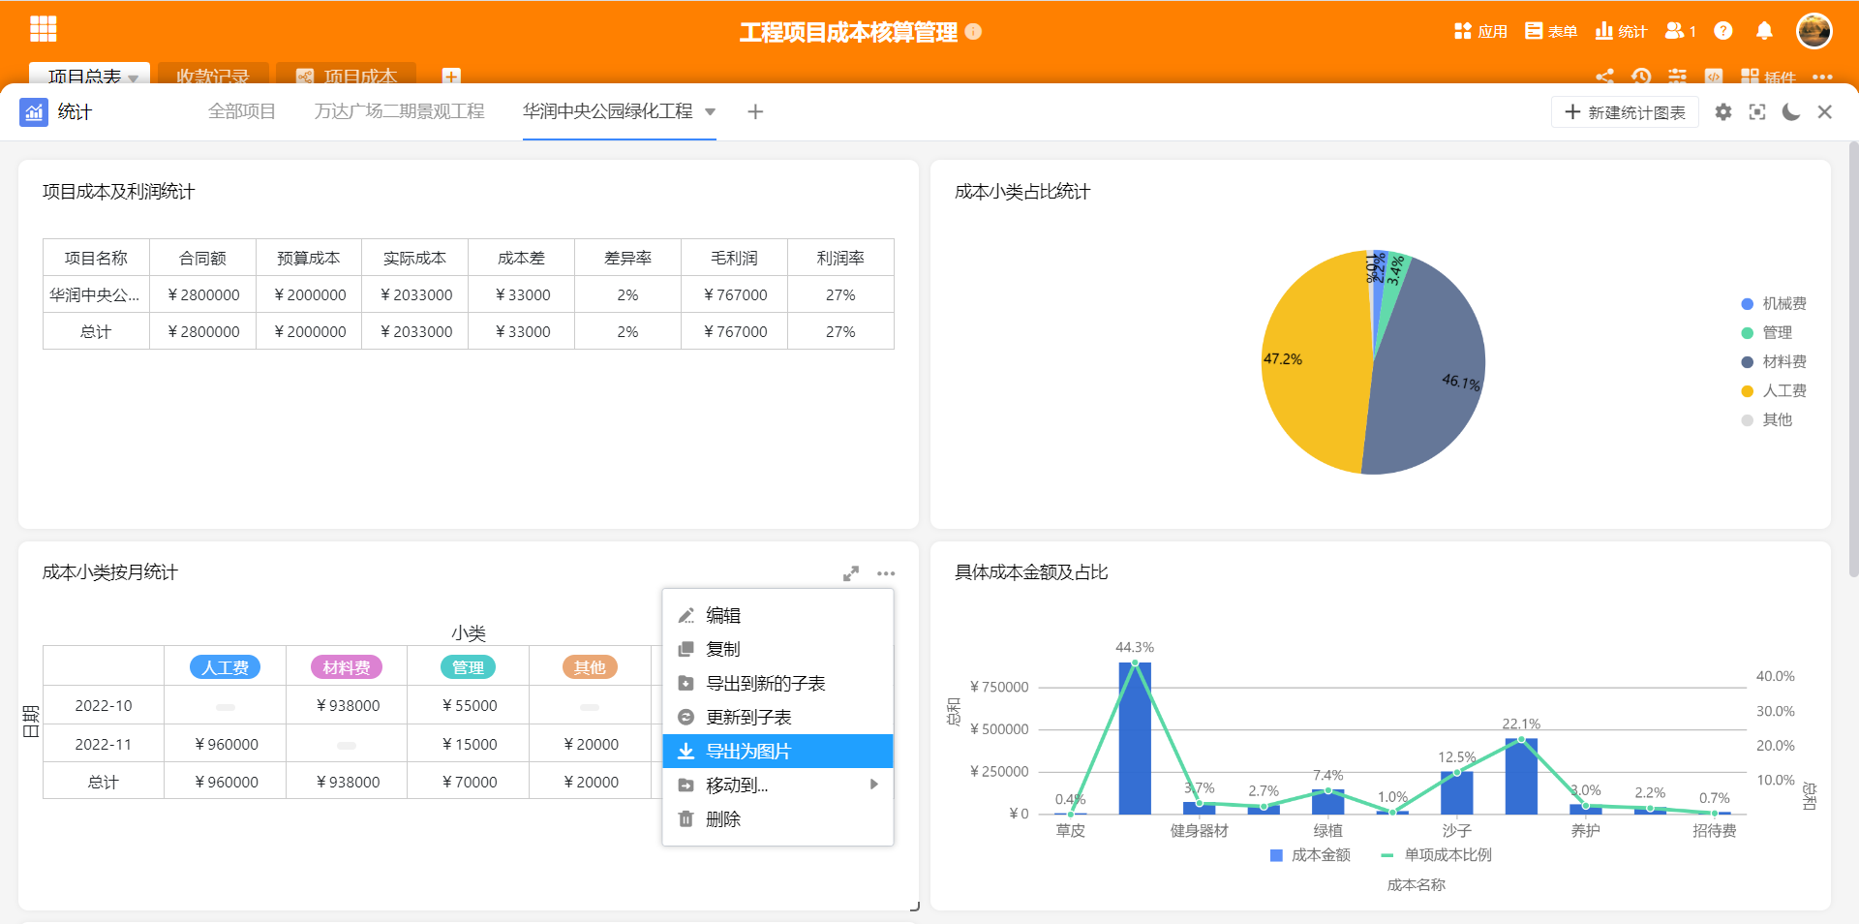Enter fullscreen mode for statistics panel
This screenshot has width=1859, height=924.
point(1757,112)
